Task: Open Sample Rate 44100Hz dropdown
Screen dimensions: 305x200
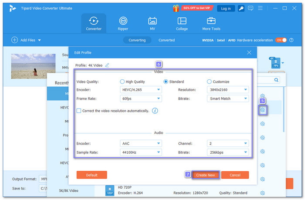Action: (141, 153)
